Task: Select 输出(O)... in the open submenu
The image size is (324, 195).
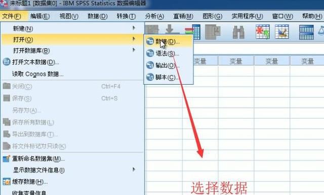Action: coord(169,65)
